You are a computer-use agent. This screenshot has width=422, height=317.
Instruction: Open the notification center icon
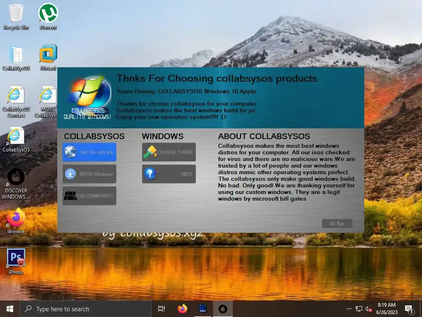point(409,309)
